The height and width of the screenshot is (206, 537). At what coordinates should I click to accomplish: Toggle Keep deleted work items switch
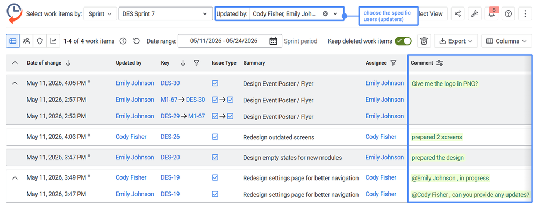[x=403, y=41]
